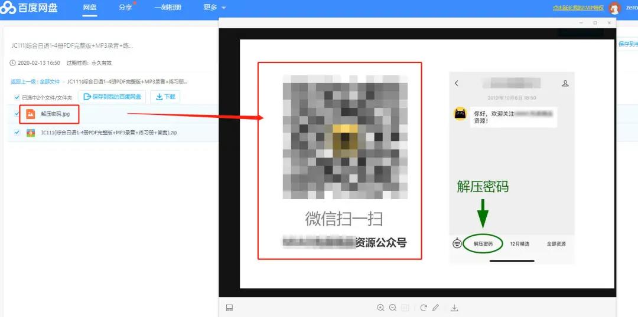Switch to the 分享 tab
The width and height of the screenshot is (638, 317).
[x=125, y=8]
